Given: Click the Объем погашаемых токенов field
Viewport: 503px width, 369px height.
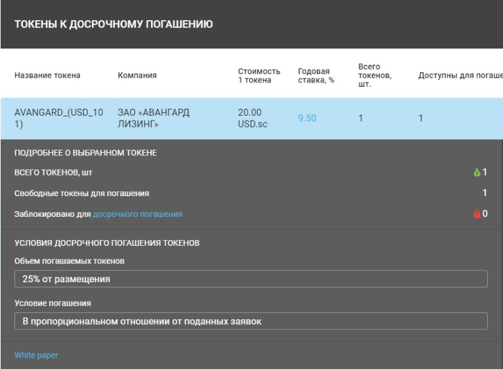Looking at the screenshot, I should pyautogui.click(x=251, y=279).
